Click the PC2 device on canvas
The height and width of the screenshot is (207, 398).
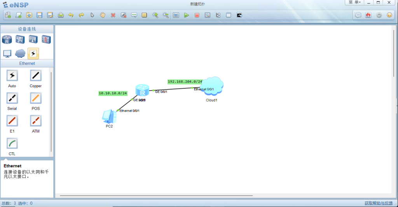coord(109,116)
